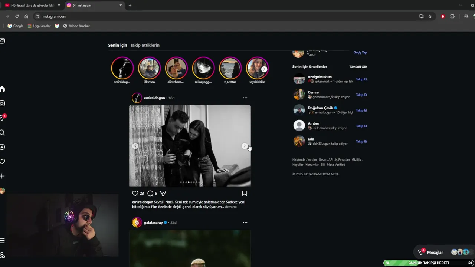Open galatasaray profile from post header
This screenshot has height=267, width=475.
(x=153, y=222)
